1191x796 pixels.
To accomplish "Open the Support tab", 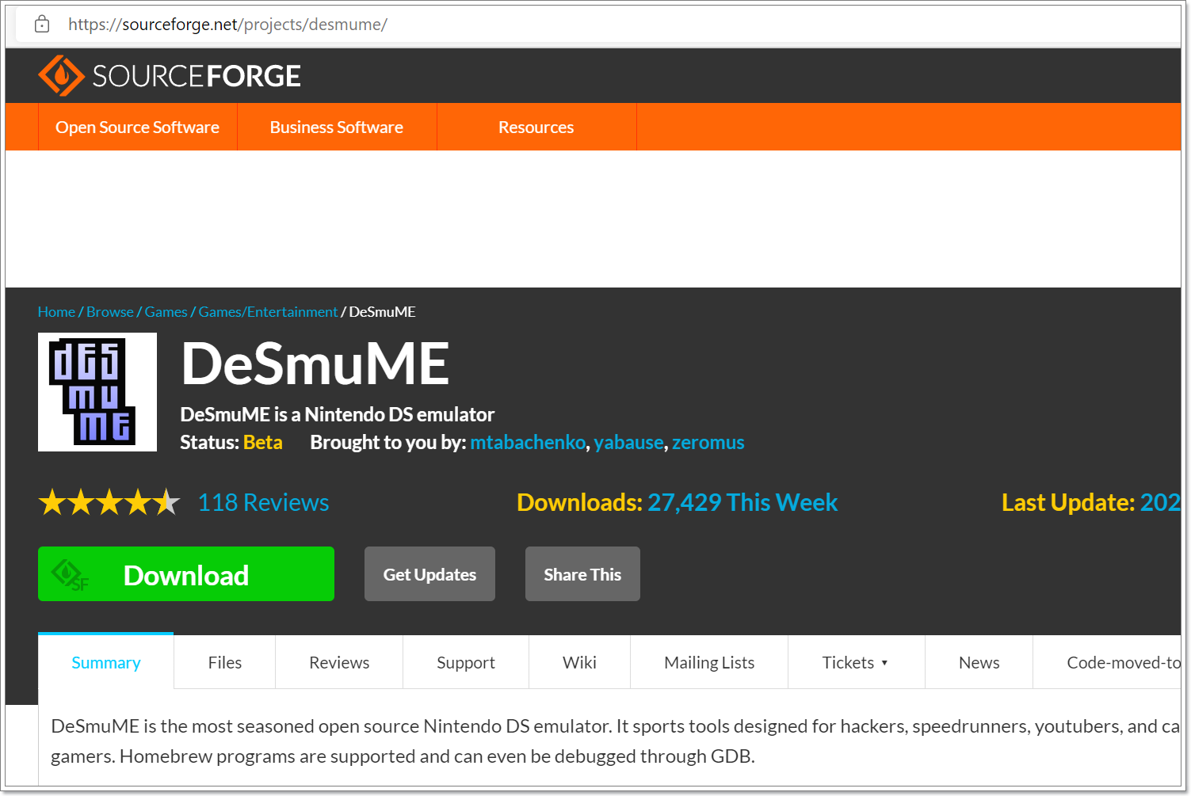I will pos(466,662).
